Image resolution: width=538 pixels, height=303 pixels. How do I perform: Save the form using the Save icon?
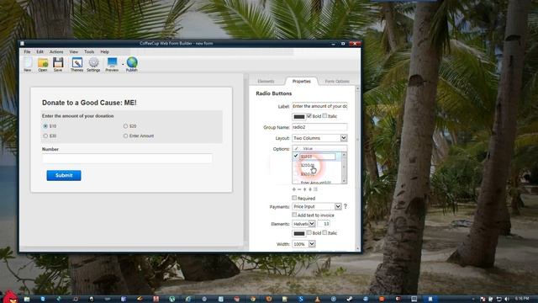click(58, 64)
